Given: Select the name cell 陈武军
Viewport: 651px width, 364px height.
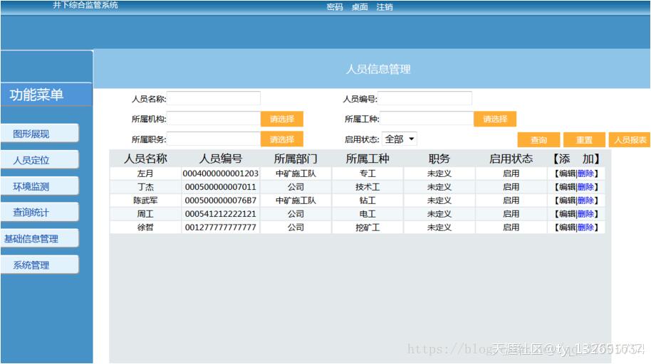Looking at the screenshot, I should [x=145, y=200].
